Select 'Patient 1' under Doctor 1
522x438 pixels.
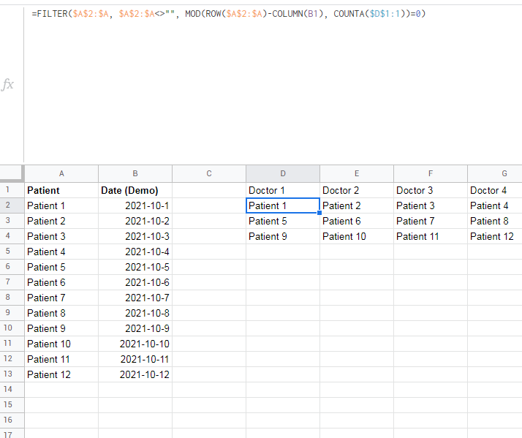[x=283, y=205]
